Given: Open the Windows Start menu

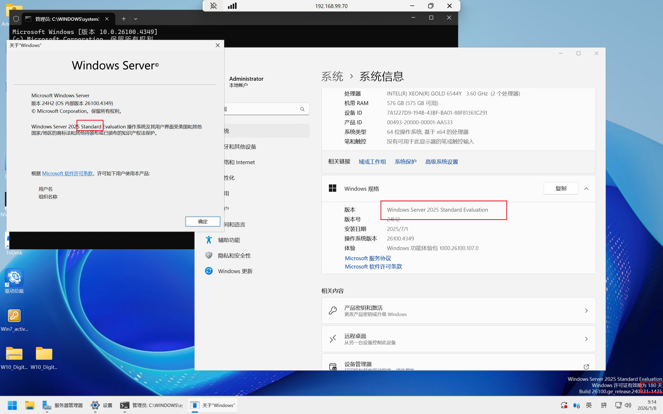Looking at the screenshot, I should point(12,405).
